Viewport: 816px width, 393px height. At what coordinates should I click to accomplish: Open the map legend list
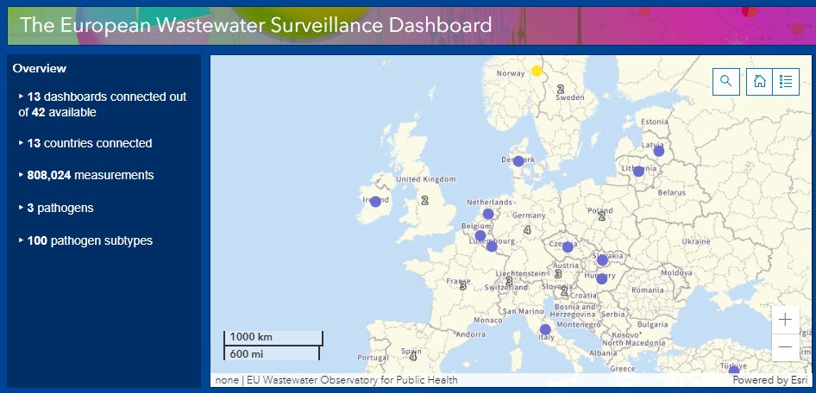pyautogui.click(x=786, y=82)
